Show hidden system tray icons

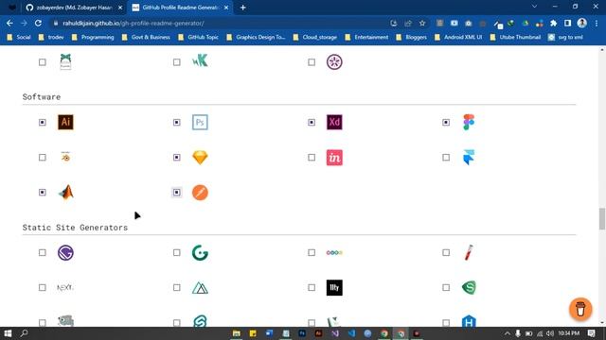[508, 333]
